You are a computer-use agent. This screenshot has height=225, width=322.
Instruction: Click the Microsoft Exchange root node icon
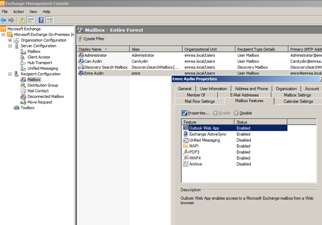tap(3, 29)
